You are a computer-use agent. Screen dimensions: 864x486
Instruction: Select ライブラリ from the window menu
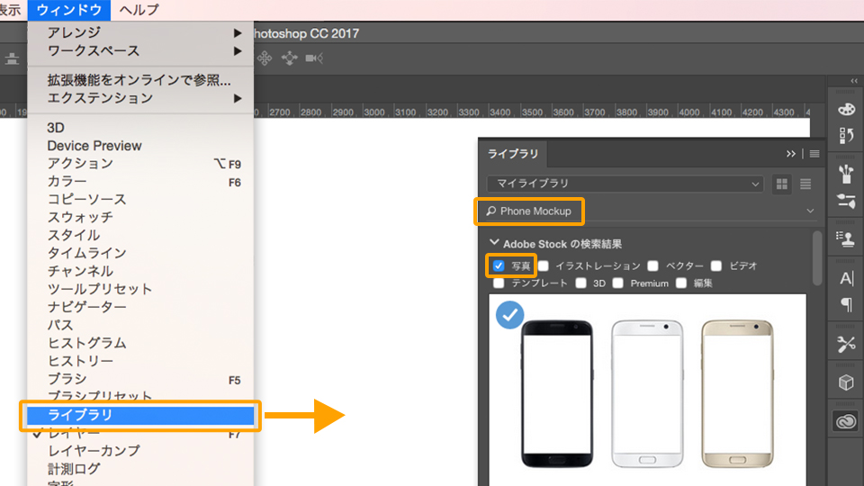(x=140, y=416)
